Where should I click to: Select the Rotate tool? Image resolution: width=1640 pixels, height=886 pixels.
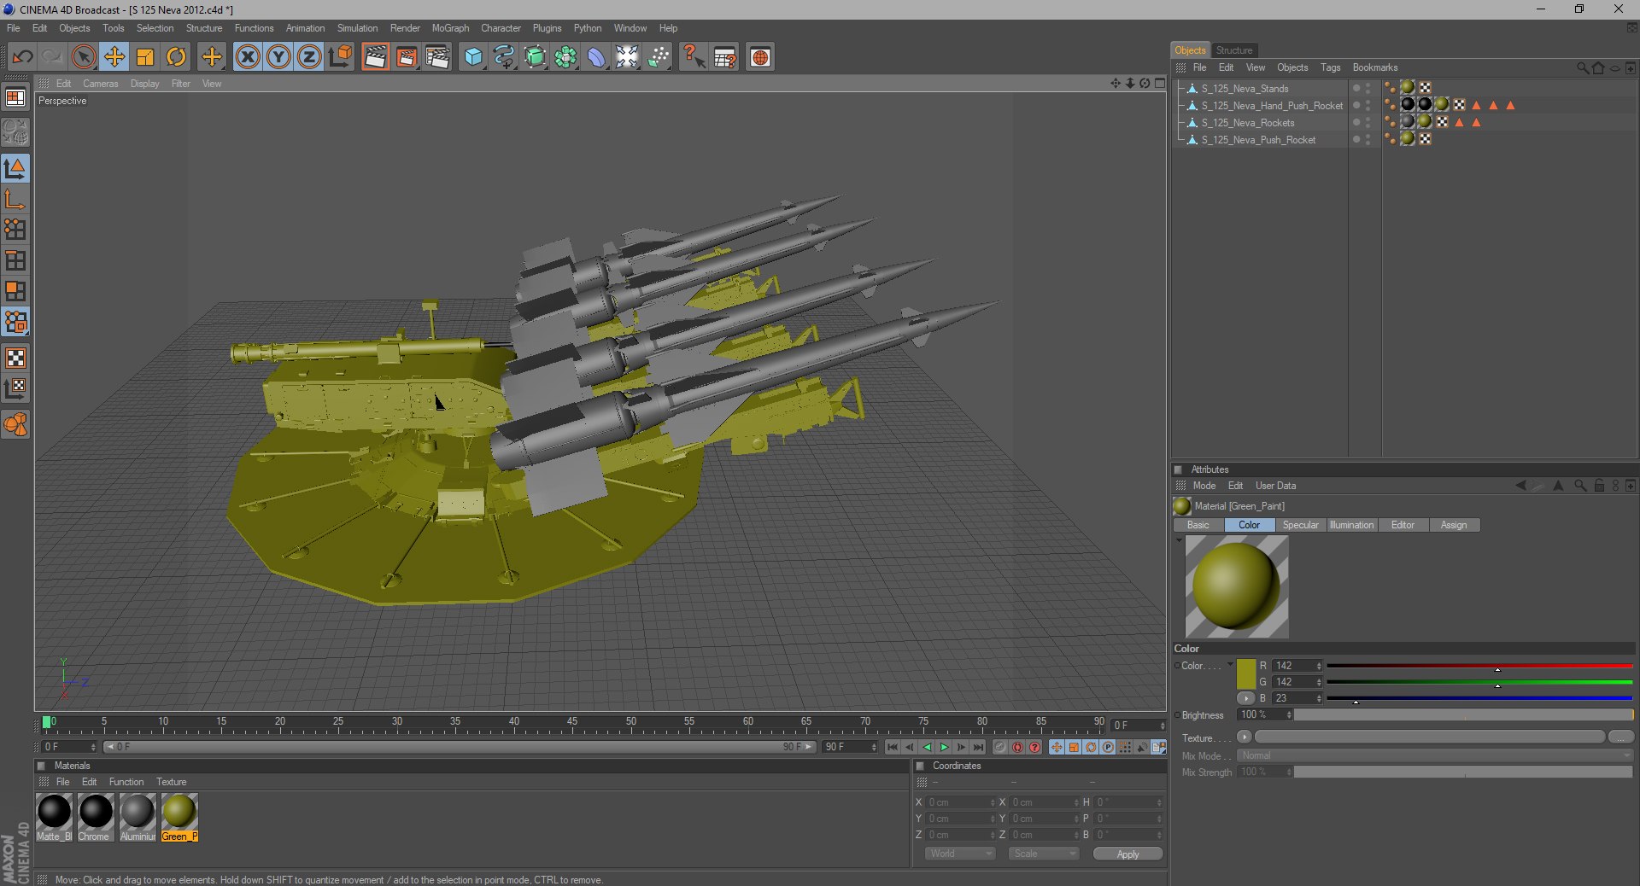coord(176,57)
